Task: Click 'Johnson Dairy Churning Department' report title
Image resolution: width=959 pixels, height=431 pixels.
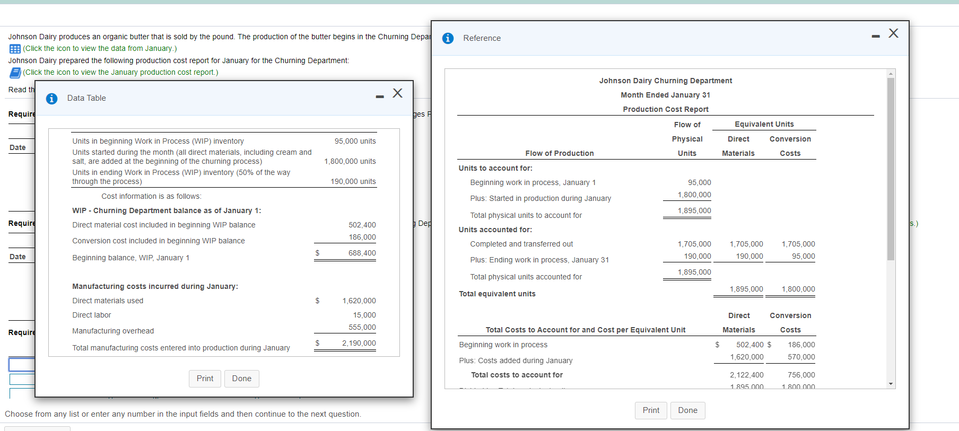Action: 666,81
